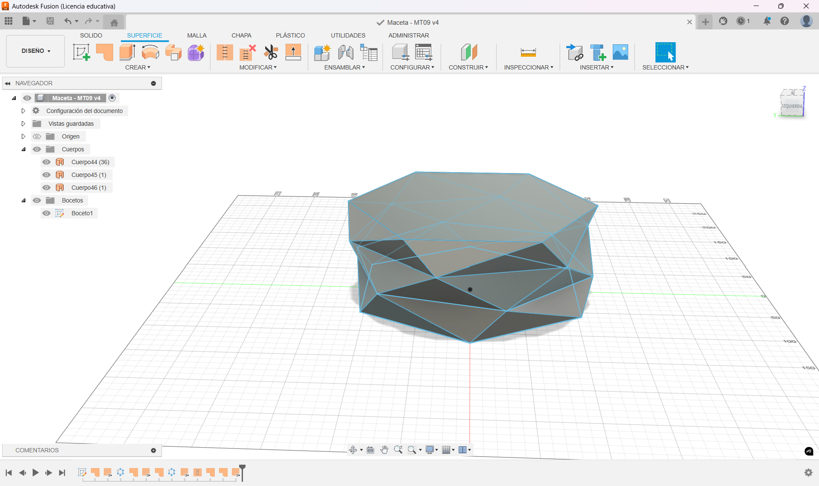Open the notifications bell

(767, 21)
